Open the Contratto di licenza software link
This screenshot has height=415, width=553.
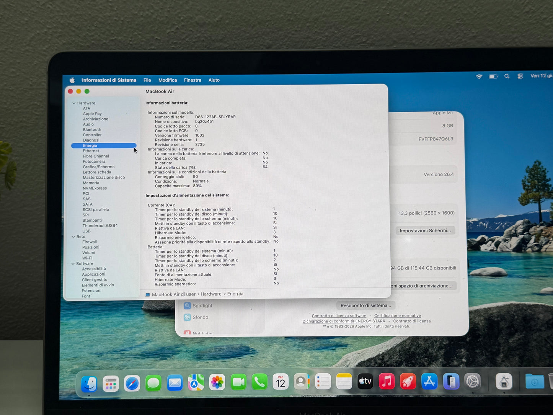[339, 316]
